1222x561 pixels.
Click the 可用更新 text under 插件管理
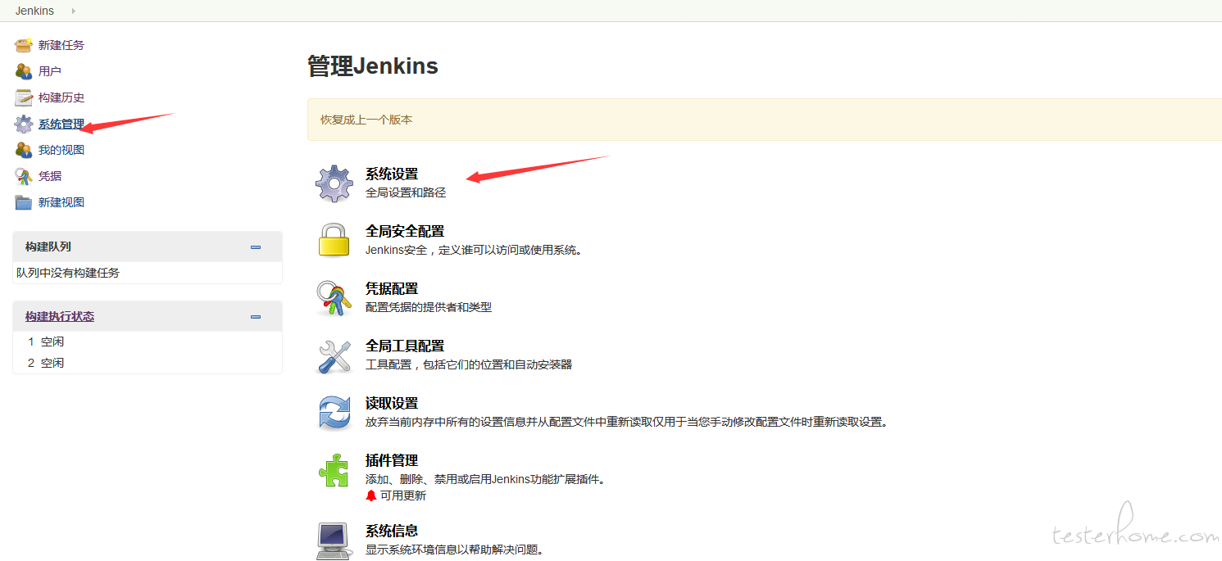[403, 495]
